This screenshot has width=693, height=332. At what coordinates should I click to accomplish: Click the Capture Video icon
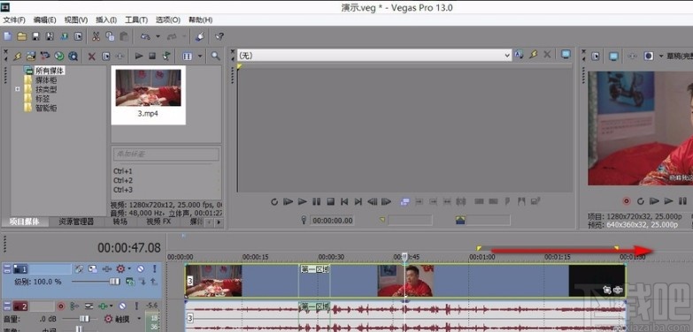coord(45,56)
